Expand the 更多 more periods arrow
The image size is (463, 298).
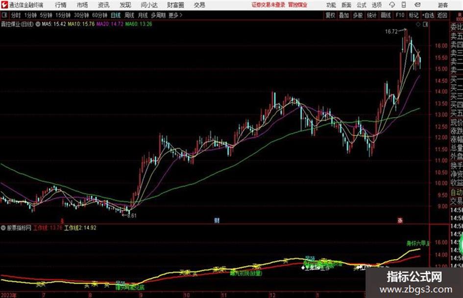(x=176, y=15)
